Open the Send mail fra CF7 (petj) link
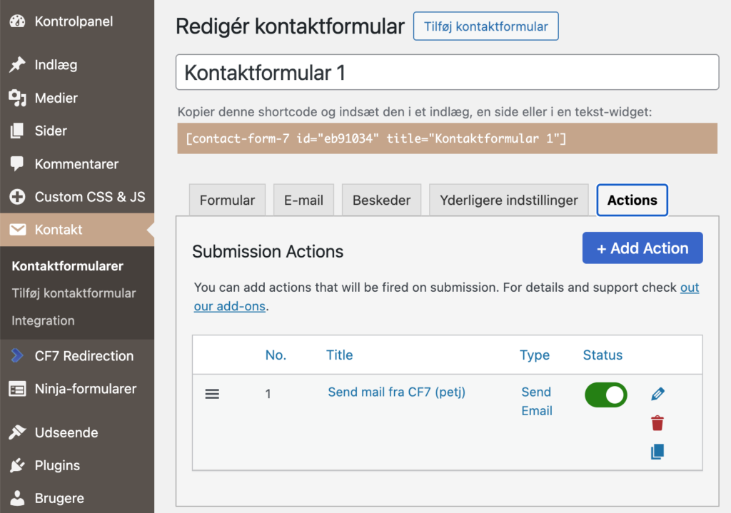 [x=396, y=392]
